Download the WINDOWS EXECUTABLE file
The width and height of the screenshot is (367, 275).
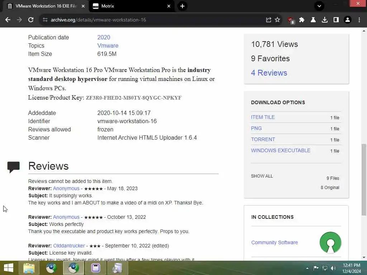tap(281, 150)
